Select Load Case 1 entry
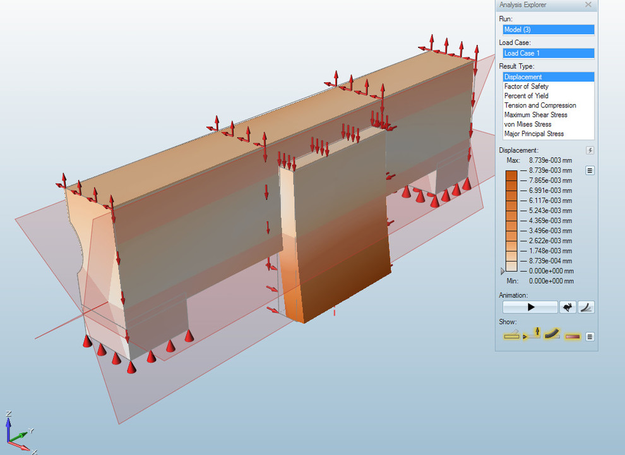The width and height of the screenshot is (625, 455). [548, 53]
